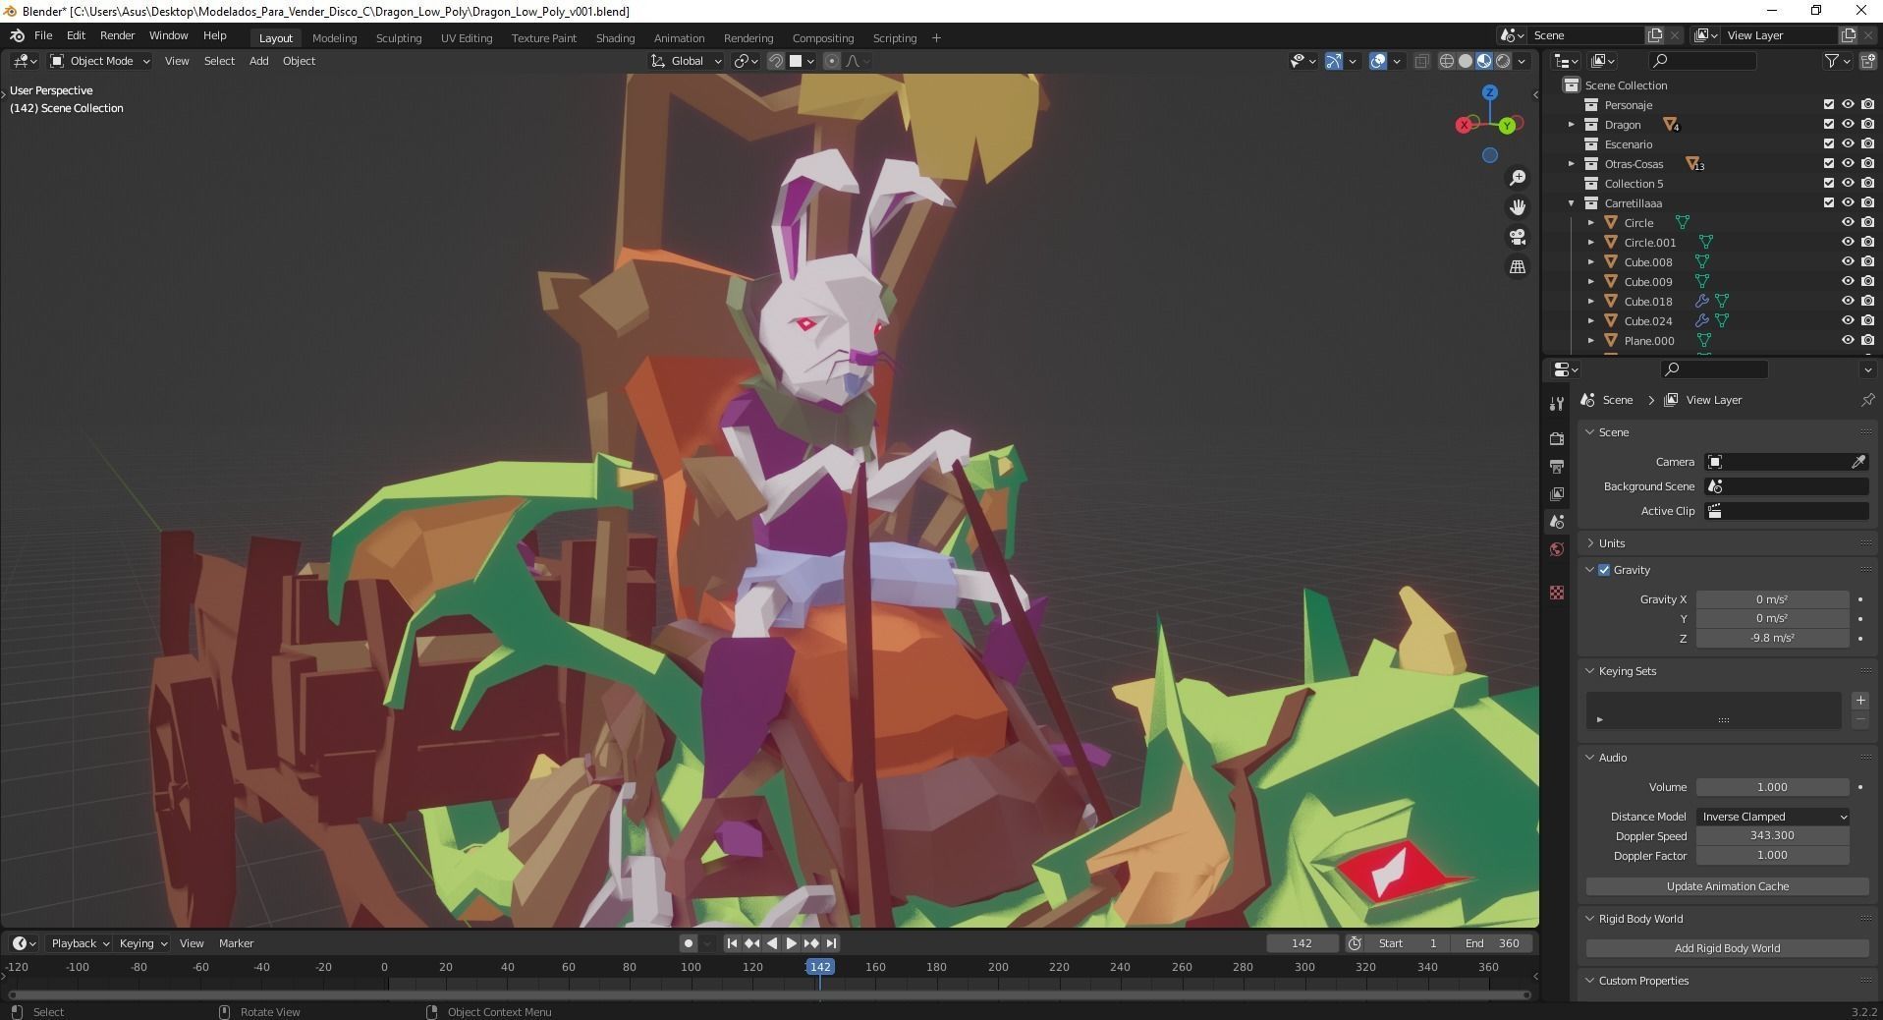
Task: Click the zoom magnifier gizmo in viewport
Action: pos(1518,178)
